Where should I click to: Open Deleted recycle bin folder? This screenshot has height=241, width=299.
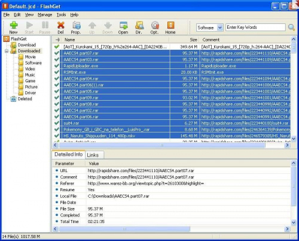pyautogui.click(x=25, y=99)
